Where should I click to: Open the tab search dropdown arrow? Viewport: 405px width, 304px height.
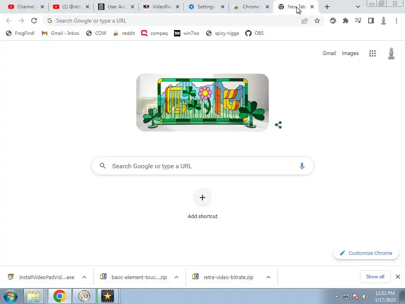tap(358, 7)
